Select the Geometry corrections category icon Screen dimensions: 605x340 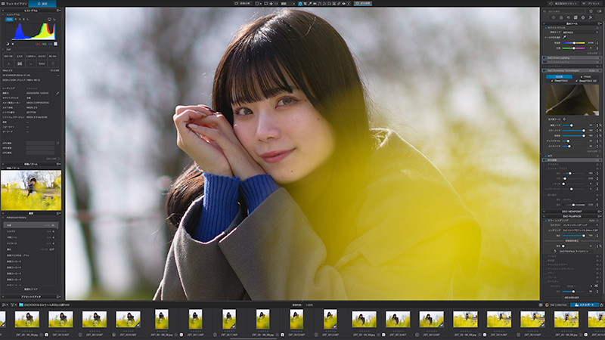576,17
